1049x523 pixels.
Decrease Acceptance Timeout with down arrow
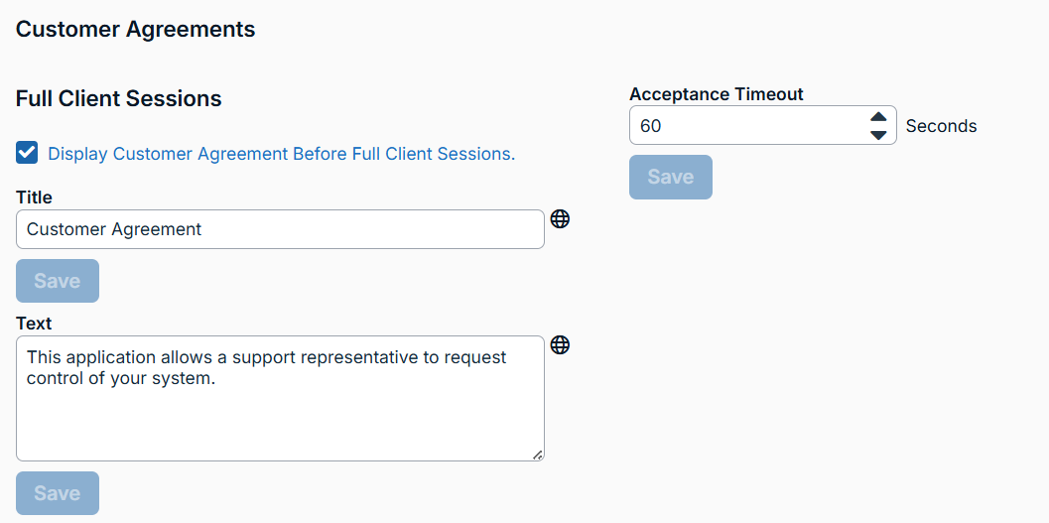pos(878,135)
